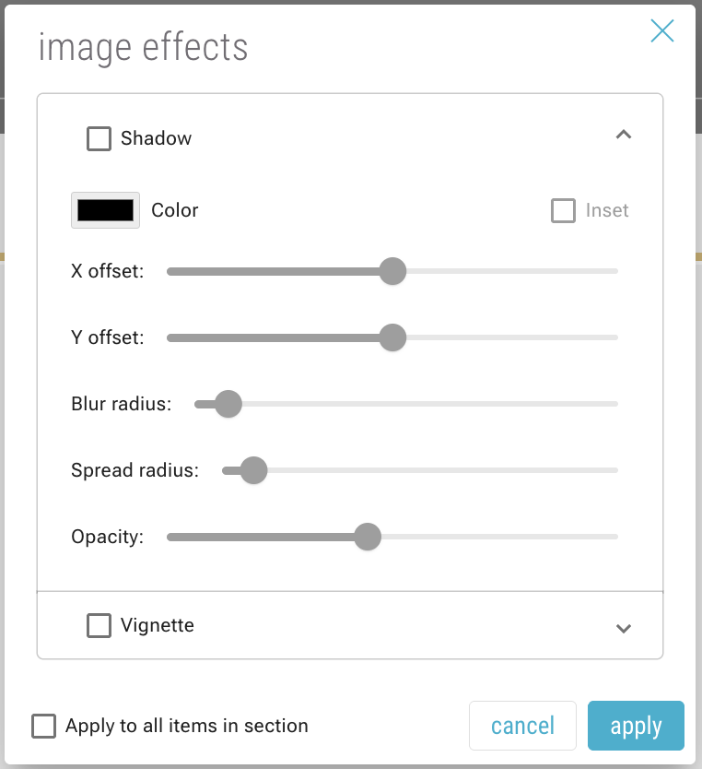Enable the Shadow effect checkbox
This screenshot has width=702, height=769.
(x=99, y=138)
